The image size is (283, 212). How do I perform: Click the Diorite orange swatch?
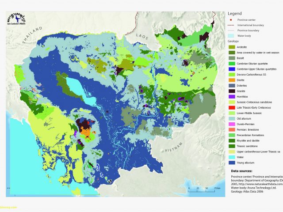click(231, 80)
